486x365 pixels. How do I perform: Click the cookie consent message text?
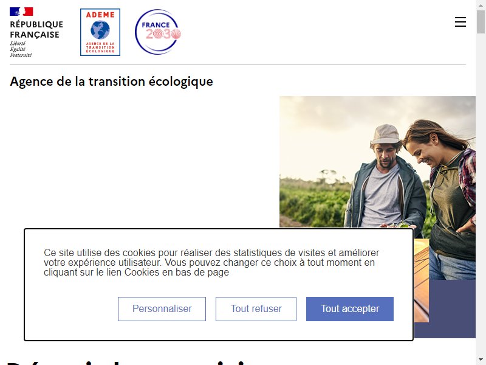pos(211,263)
